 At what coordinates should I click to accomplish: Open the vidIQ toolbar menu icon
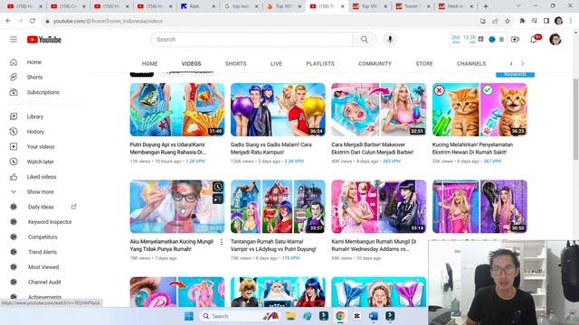[501, 39]
